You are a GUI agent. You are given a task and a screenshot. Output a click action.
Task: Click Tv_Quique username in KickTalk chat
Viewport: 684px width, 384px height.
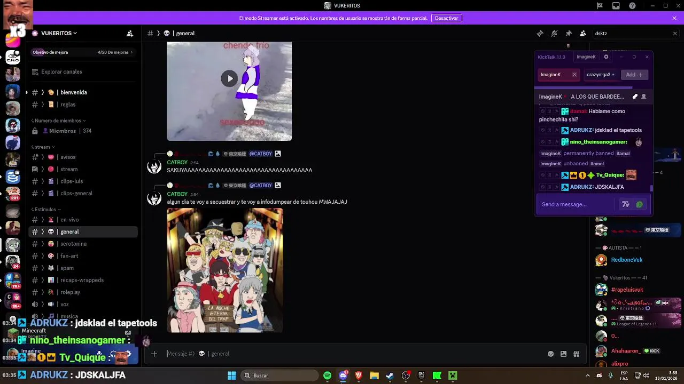pyautogui.click(x=610, y=175)
